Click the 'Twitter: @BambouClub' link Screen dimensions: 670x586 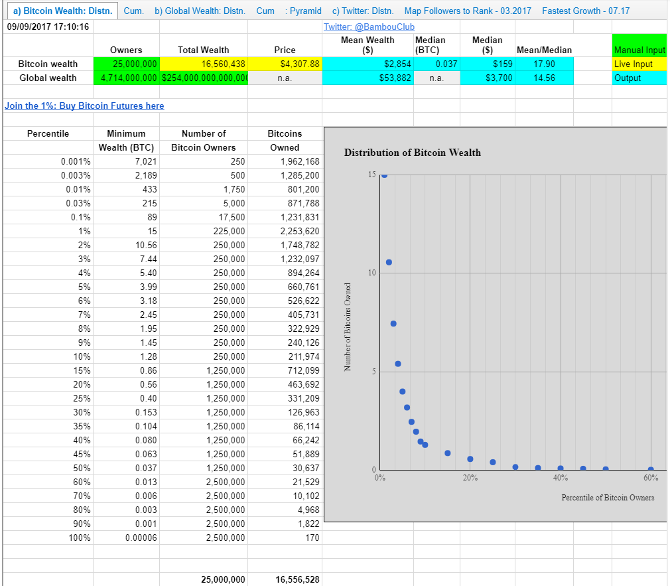tap(369, 27)
